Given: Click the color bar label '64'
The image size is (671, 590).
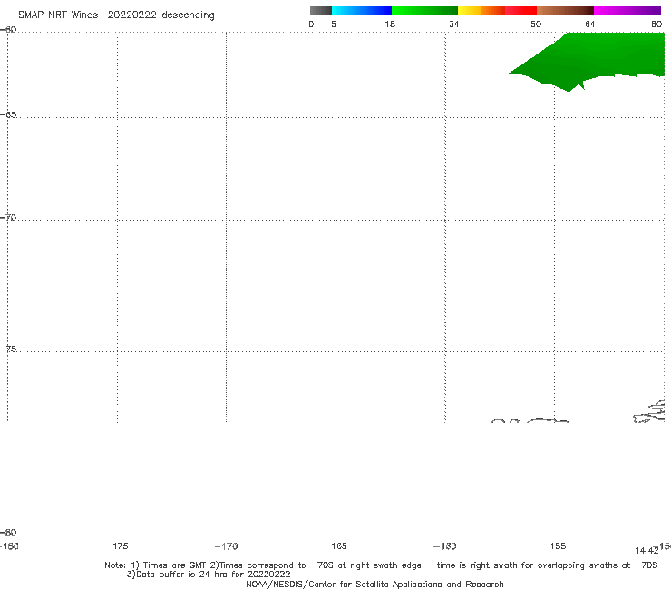Looking at the screenshot, I should pyautogui.click(x=590, y=24).
